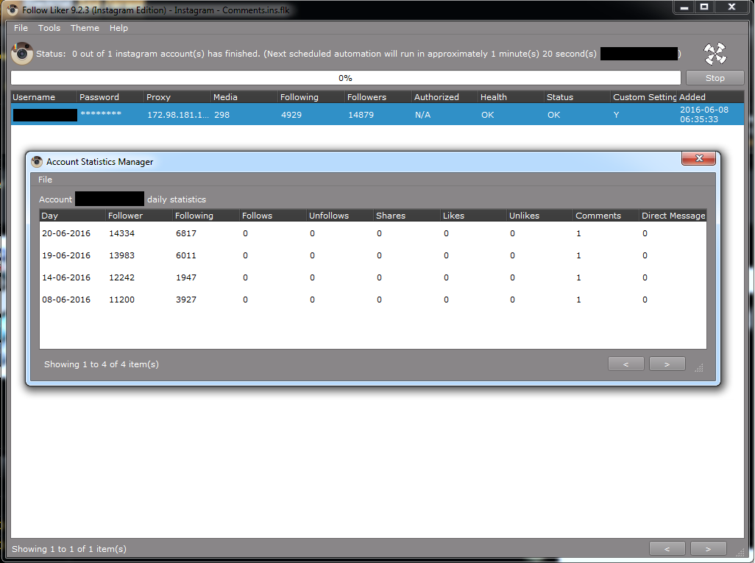
Task: Close the Account Statistics Manager dialog
Action: pyautogui.click(x=698, y=158)
